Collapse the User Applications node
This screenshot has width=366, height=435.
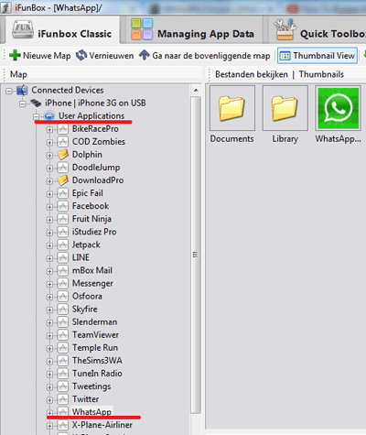click(36, 116)
